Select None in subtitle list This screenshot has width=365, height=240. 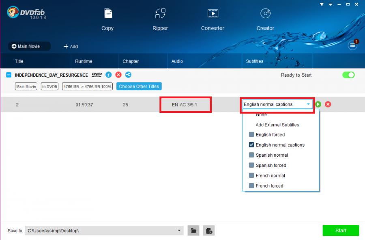click(261, 115)
